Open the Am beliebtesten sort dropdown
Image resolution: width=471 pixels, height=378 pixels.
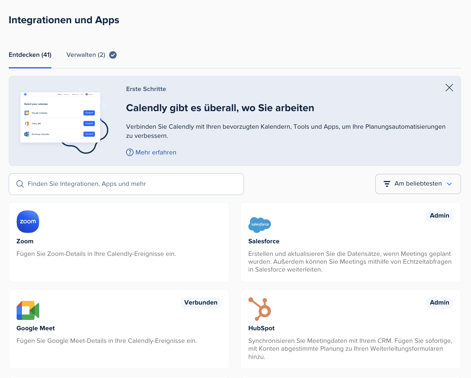pyautogui.click(x=418, y=184)
